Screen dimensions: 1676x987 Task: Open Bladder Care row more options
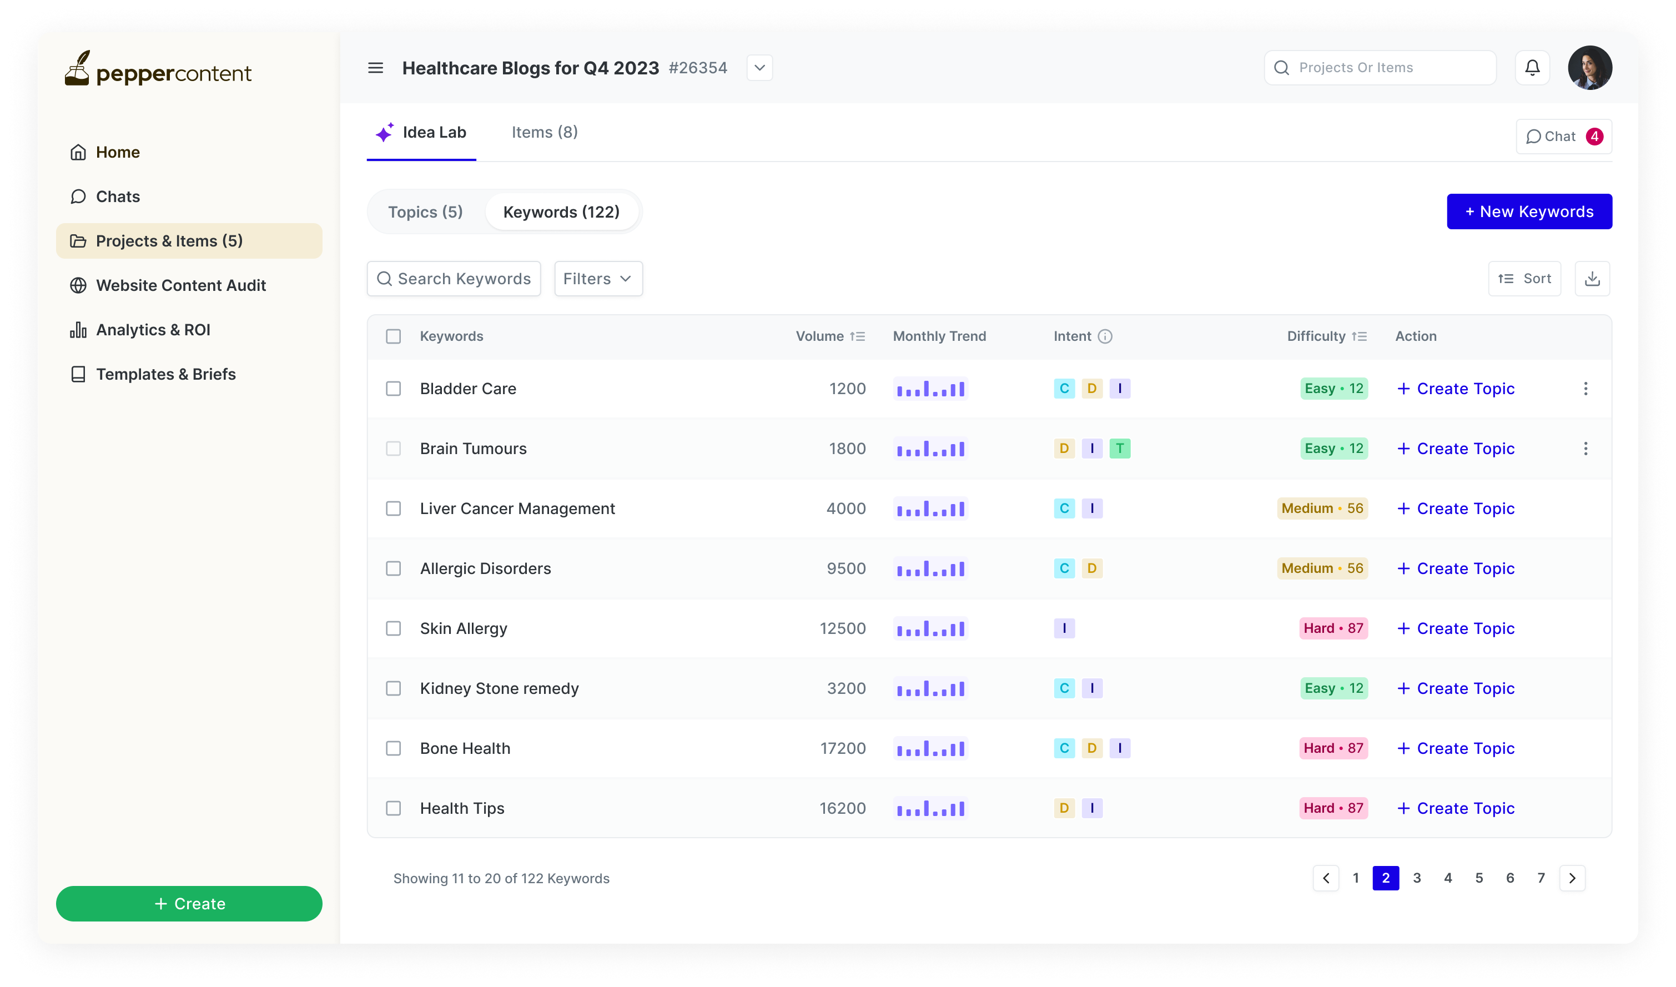[x=1586, y=389]
